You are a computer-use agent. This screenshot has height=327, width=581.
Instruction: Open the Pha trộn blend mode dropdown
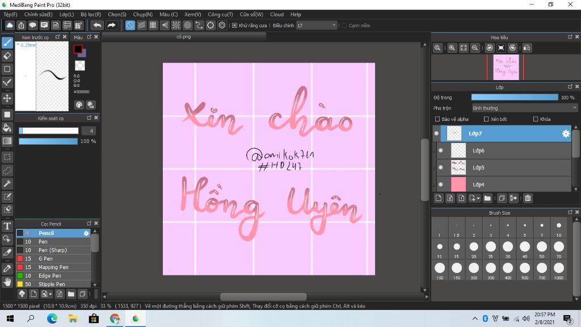[x=524, y=108]
